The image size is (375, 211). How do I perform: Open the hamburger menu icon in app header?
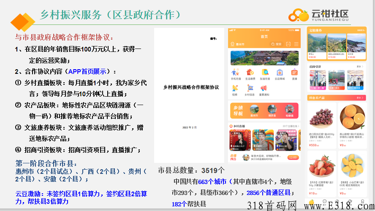tap(296, 44)
